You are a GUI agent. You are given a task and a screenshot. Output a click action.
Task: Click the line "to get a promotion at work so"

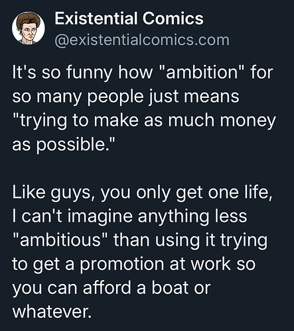(x=134, y=264)
